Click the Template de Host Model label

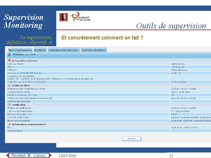(x=21, y=76)
